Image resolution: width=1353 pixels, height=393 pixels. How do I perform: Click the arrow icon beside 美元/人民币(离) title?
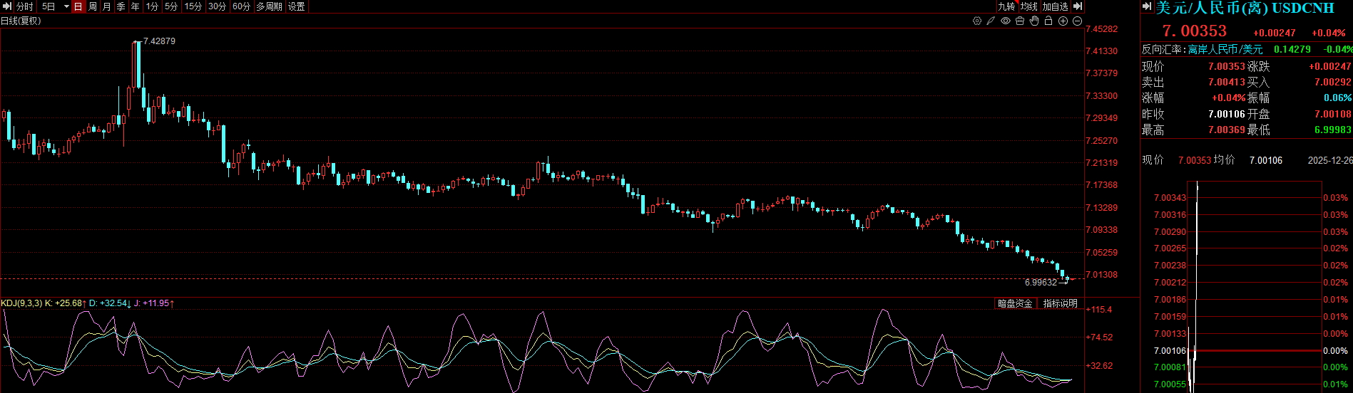pos(1148,7)
